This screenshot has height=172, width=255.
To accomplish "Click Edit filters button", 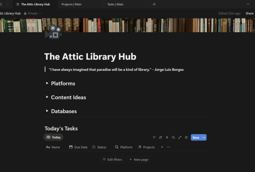I will coord(112,160).
